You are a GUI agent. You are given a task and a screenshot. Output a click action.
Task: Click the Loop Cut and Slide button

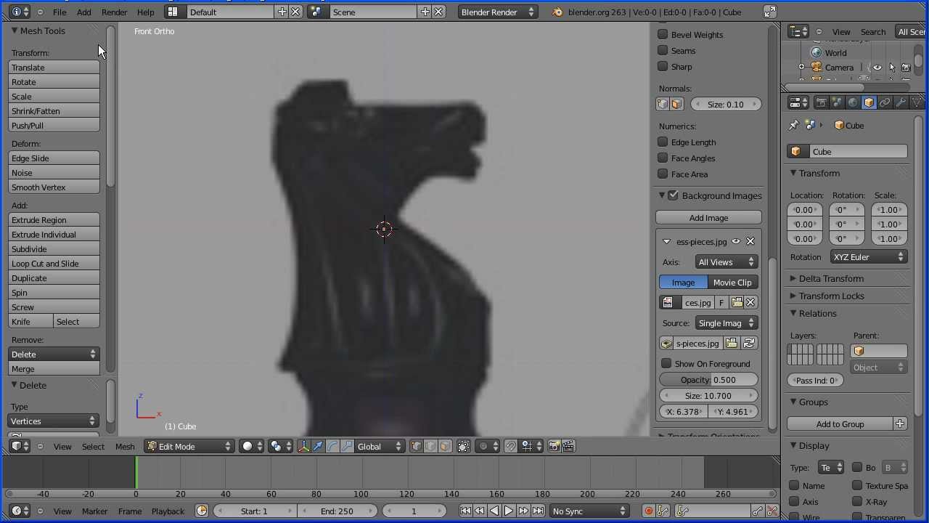point(54,263)
